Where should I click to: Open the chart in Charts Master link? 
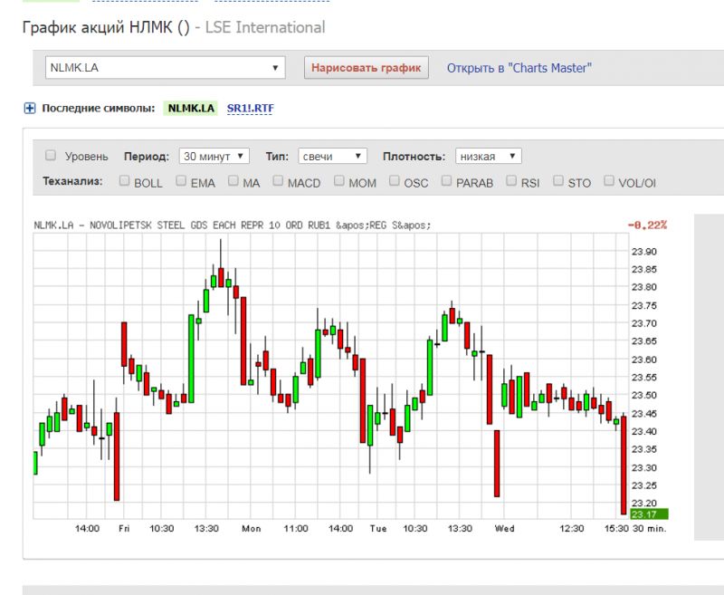tap(519, 68)
